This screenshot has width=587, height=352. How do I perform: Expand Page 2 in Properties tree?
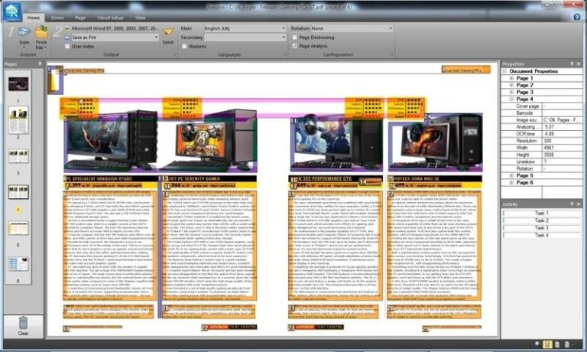pyautogui.click(x=512, y=85)
